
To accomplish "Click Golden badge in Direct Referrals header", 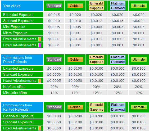I will coord(75,60).
